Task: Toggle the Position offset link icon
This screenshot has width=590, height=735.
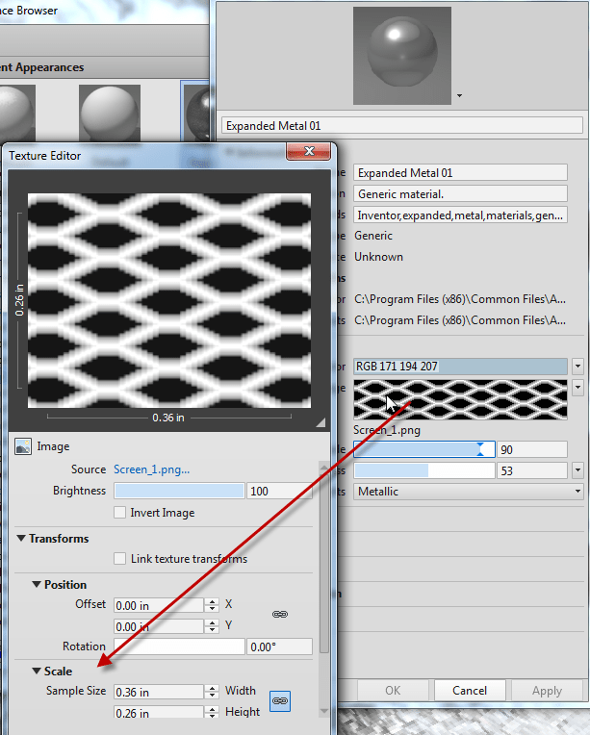Action: click(280, 614)
